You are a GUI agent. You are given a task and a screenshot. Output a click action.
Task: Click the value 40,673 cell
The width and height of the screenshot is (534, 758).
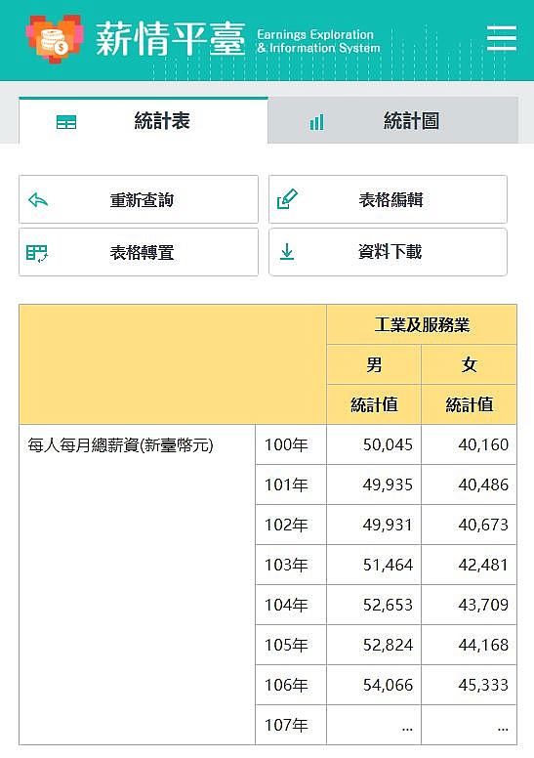click(x=470, y=525)
